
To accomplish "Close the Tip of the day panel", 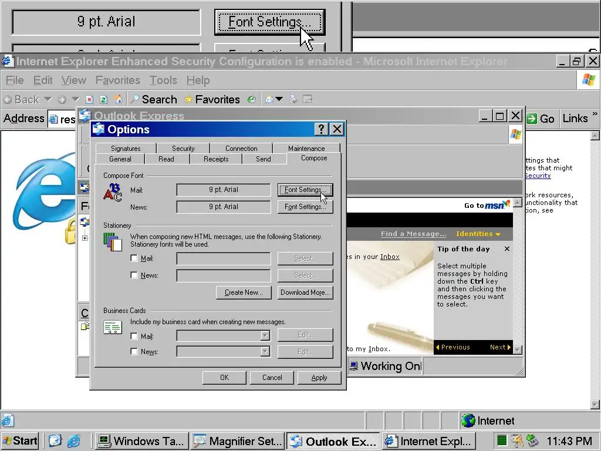I will 507,249.
